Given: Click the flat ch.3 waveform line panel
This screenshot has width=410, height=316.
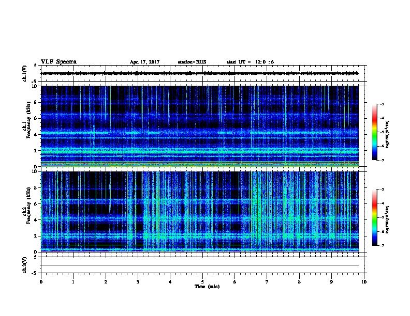Looking at the screenshot, I should click(202, 265).
